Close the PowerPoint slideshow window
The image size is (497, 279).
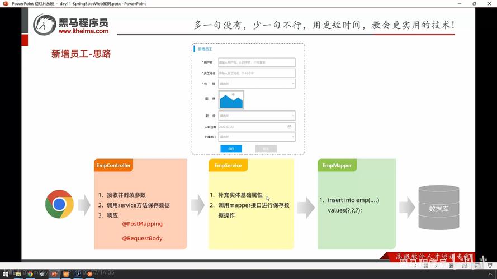pos(489,3)
